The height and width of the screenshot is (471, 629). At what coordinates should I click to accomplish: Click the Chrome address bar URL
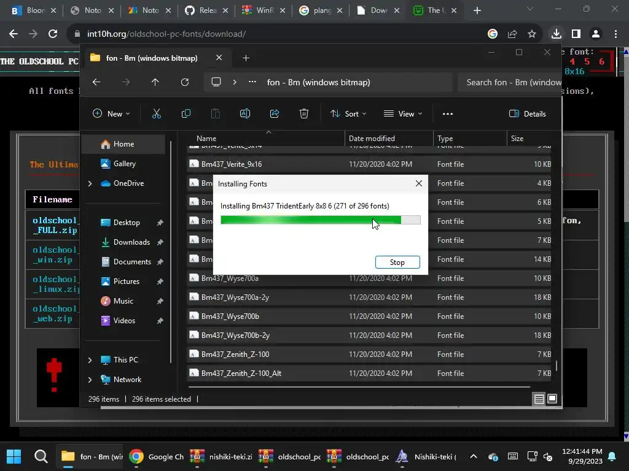coord(166,34)
